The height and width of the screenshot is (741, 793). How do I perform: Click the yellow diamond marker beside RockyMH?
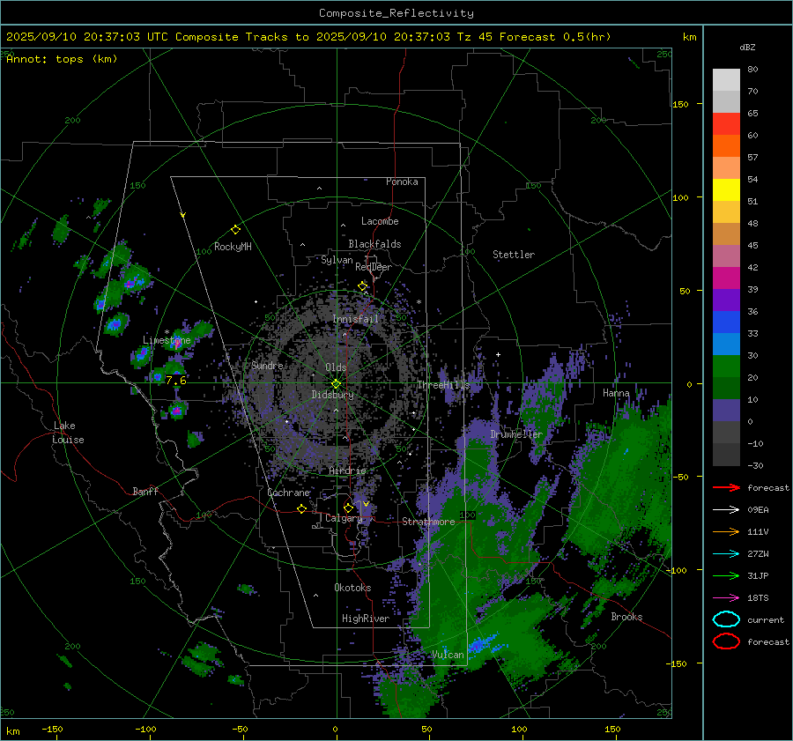(235, 230)
